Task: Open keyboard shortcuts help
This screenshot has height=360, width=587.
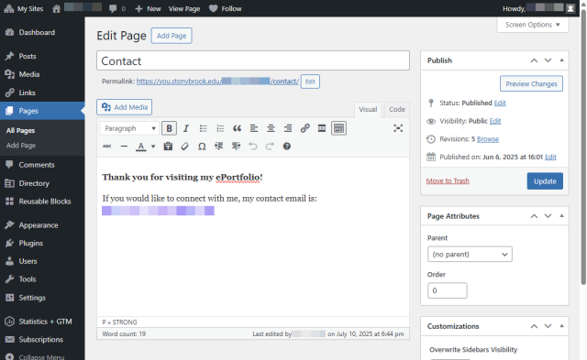Action: coord(287,147)
